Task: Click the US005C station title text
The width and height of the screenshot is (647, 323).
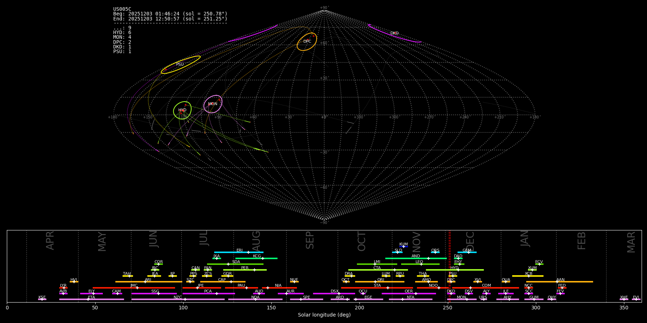Action: pyautogui.click(x=122, y=9)
